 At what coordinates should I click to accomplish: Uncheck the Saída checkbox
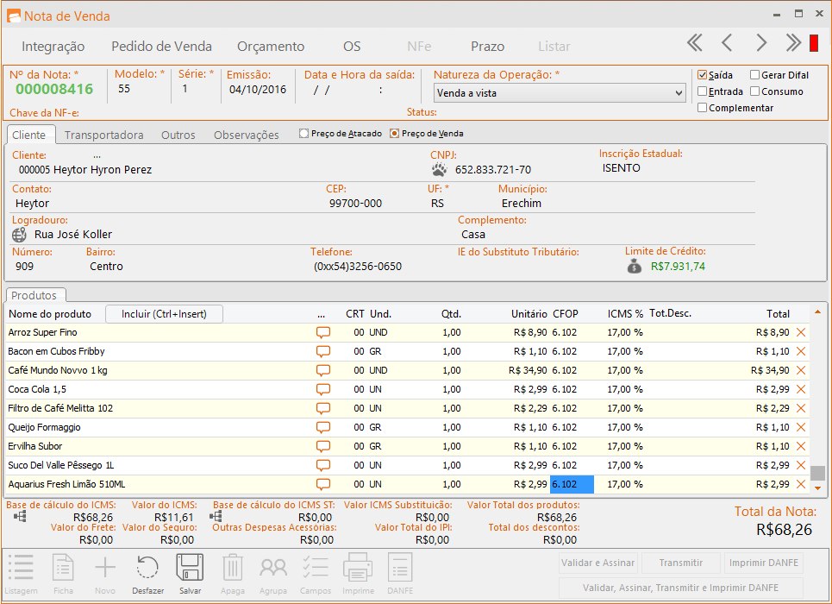702,75
